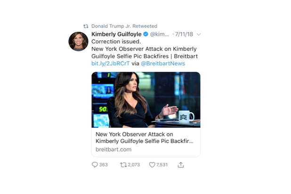Retweet using the retweet arrows icon
Image resolution: width=291 pixels, height=194 pixels.
(x=123, y=165)
